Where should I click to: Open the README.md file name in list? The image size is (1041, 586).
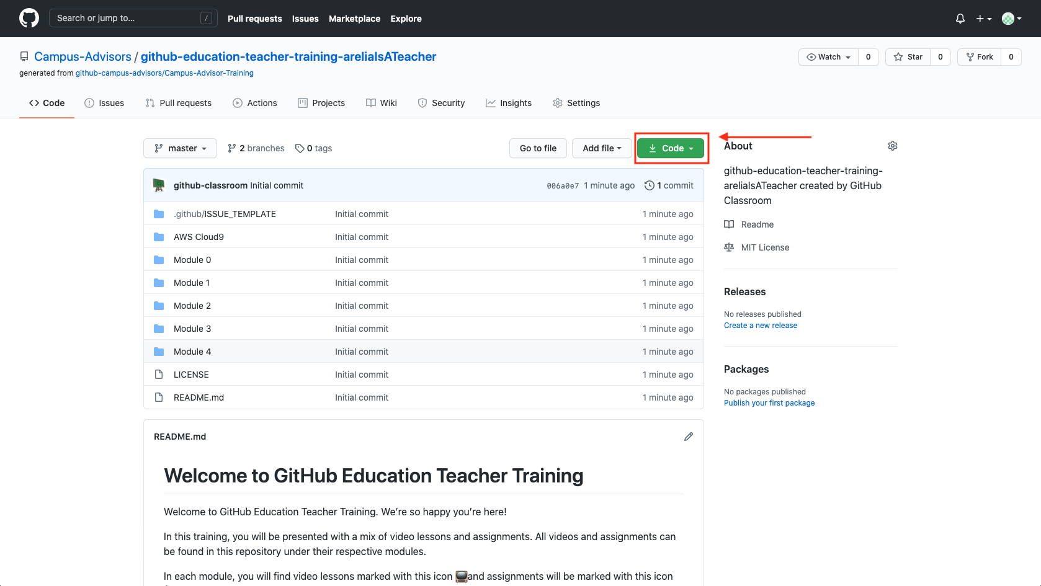[x=199, y=397]
